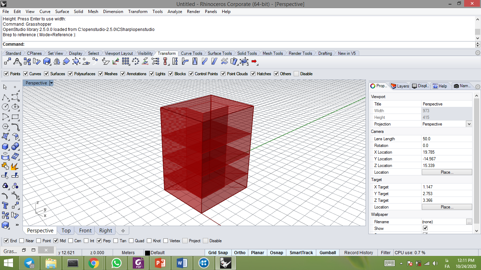Open the Analyze menu
Screen dimensions: 481x270
(x=175, y=12)
